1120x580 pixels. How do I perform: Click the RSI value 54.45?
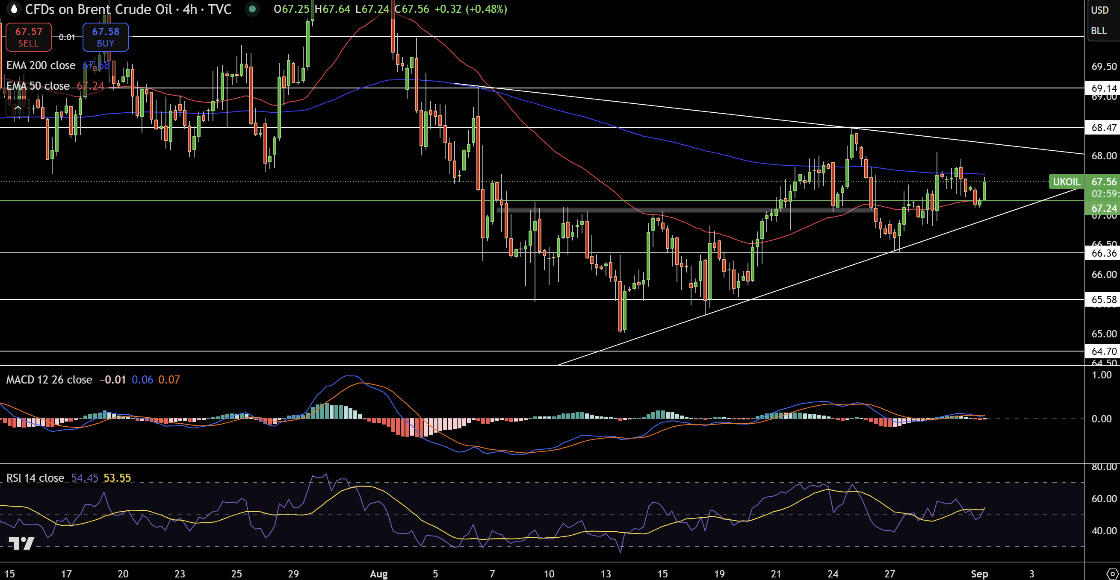click(x=85, y=478)
